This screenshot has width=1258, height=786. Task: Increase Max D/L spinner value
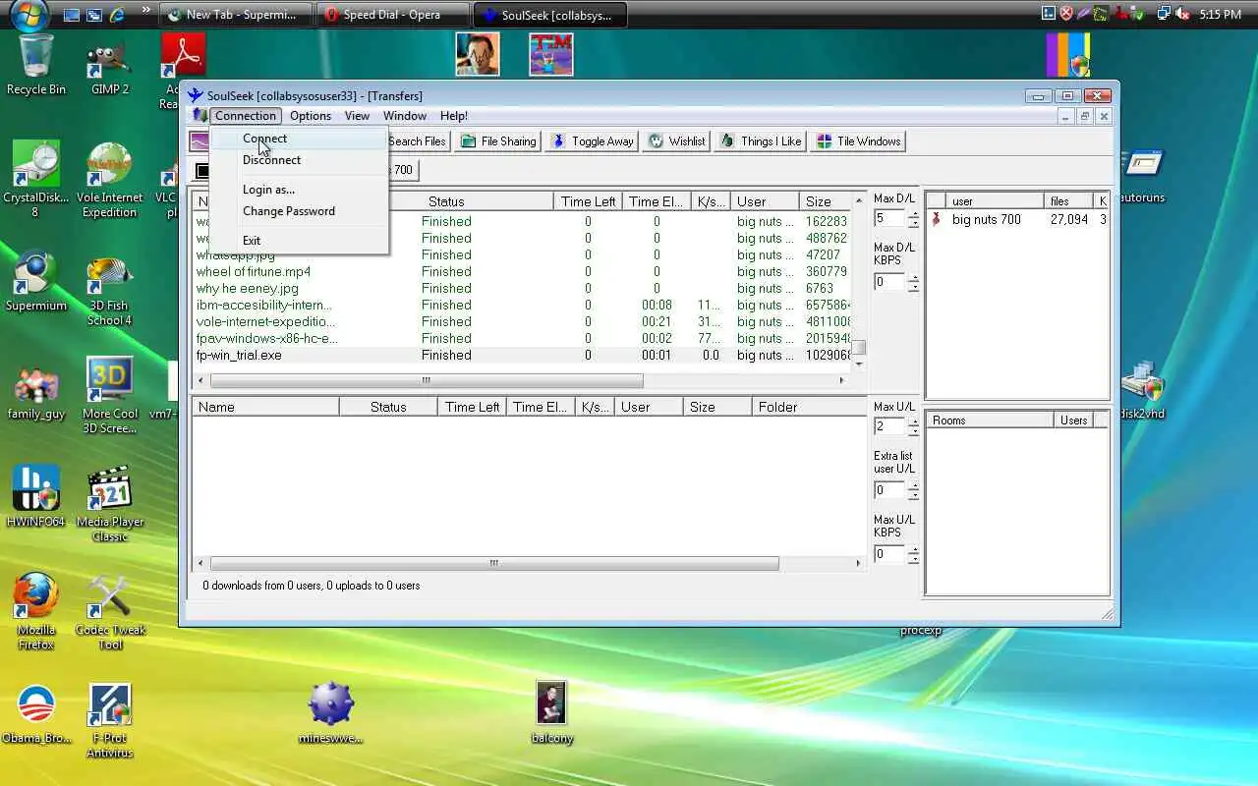[914, 215]
